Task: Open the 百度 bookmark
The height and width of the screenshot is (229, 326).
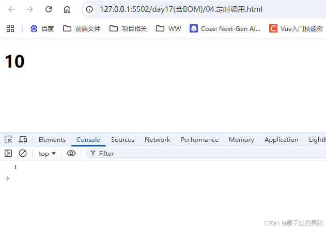Action: point(42,29)
